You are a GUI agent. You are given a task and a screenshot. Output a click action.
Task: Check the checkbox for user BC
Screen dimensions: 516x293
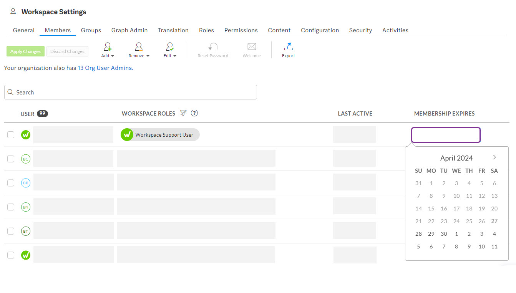[x=10, y=159]
